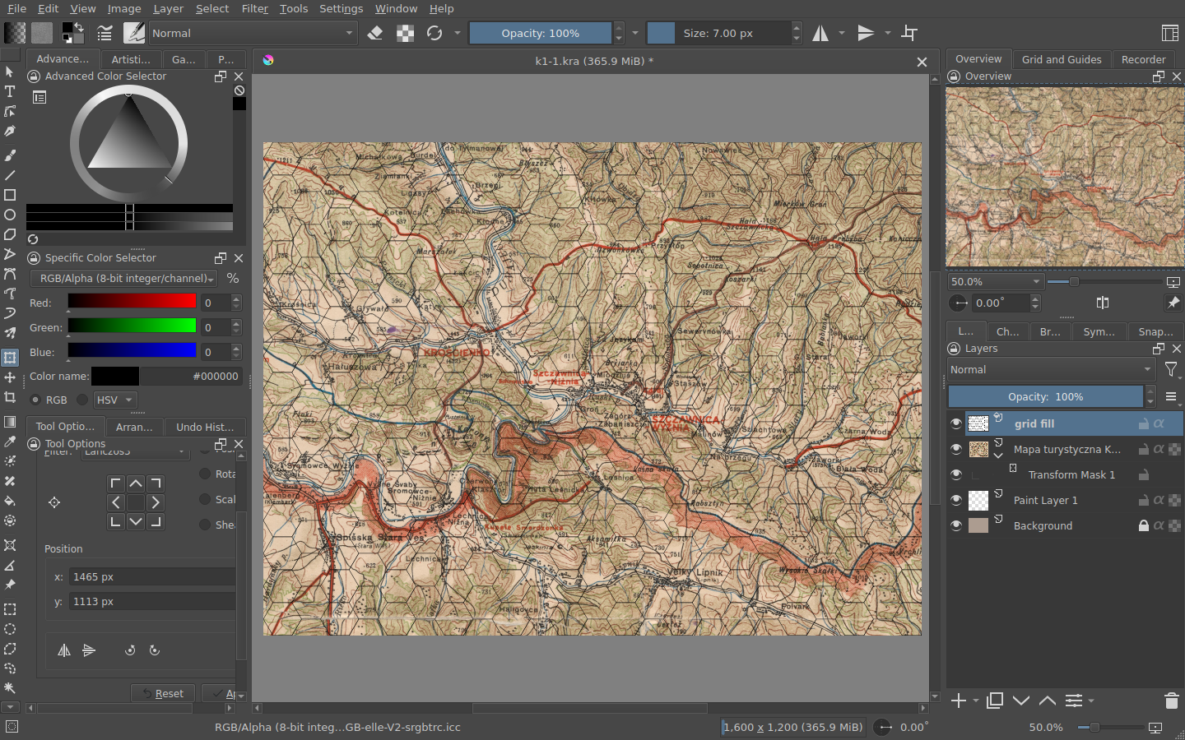Select the Line tool
This screenshot has height=740, width=1185.
coord(10,175)
